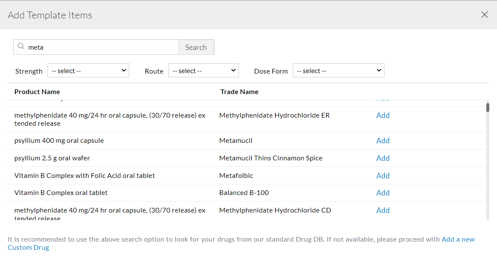Add Metafolbic to the template
This screenshot has width=497, height=260.
pyautogui.click(x=383, y=176)
